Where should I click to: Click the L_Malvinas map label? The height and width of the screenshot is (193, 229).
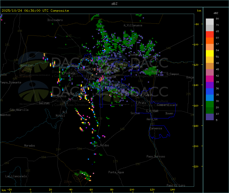click(x=100, y=94)
